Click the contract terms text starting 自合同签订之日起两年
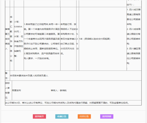This screenshot has height=123, width=147. click(x=42, y=36)
